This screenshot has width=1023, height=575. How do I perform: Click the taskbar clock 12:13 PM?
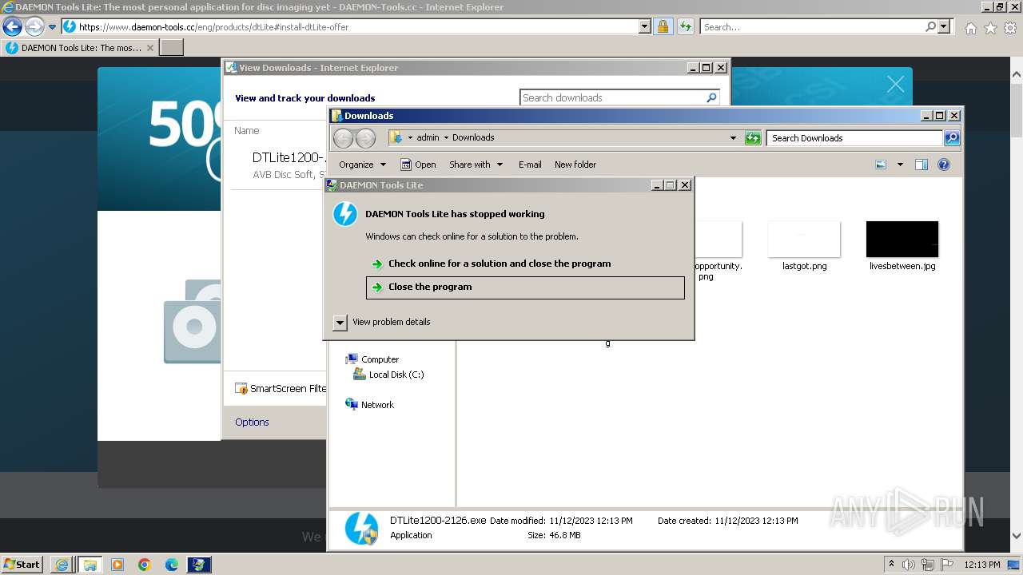click(x=982, y=565)
